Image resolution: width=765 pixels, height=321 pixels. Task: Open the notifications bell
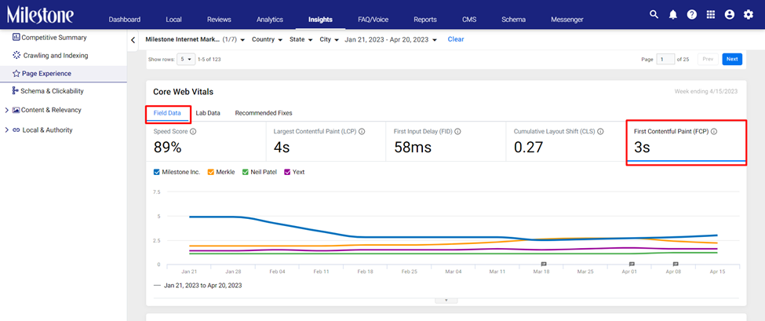672,15
